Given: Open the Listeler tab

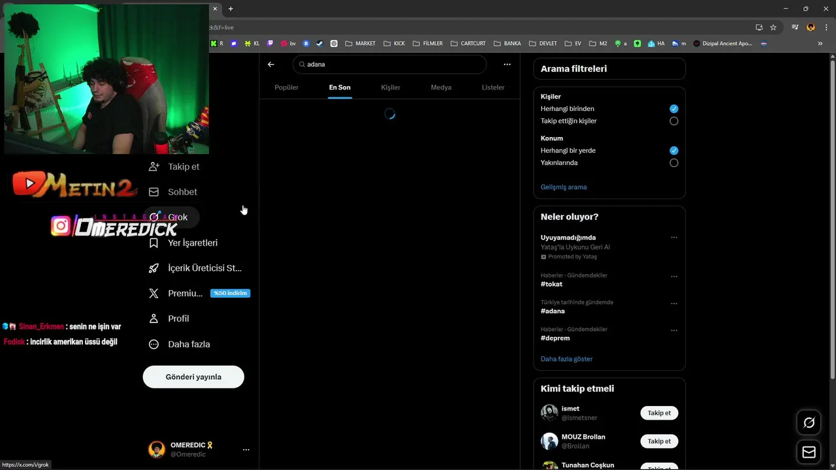Looking at the screenshot, I should pos(493,87).
